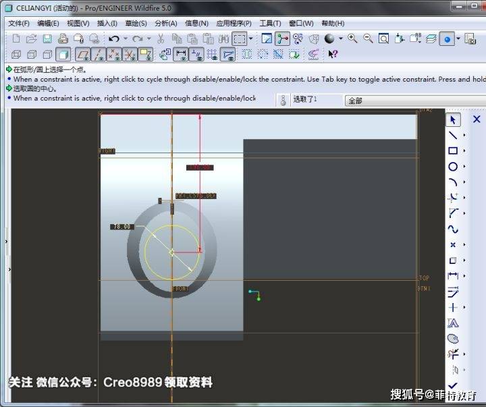The width and height of the screenshot is (486, 407).
Task: Open the 工具(T) menu
Action: coord(270,24)
